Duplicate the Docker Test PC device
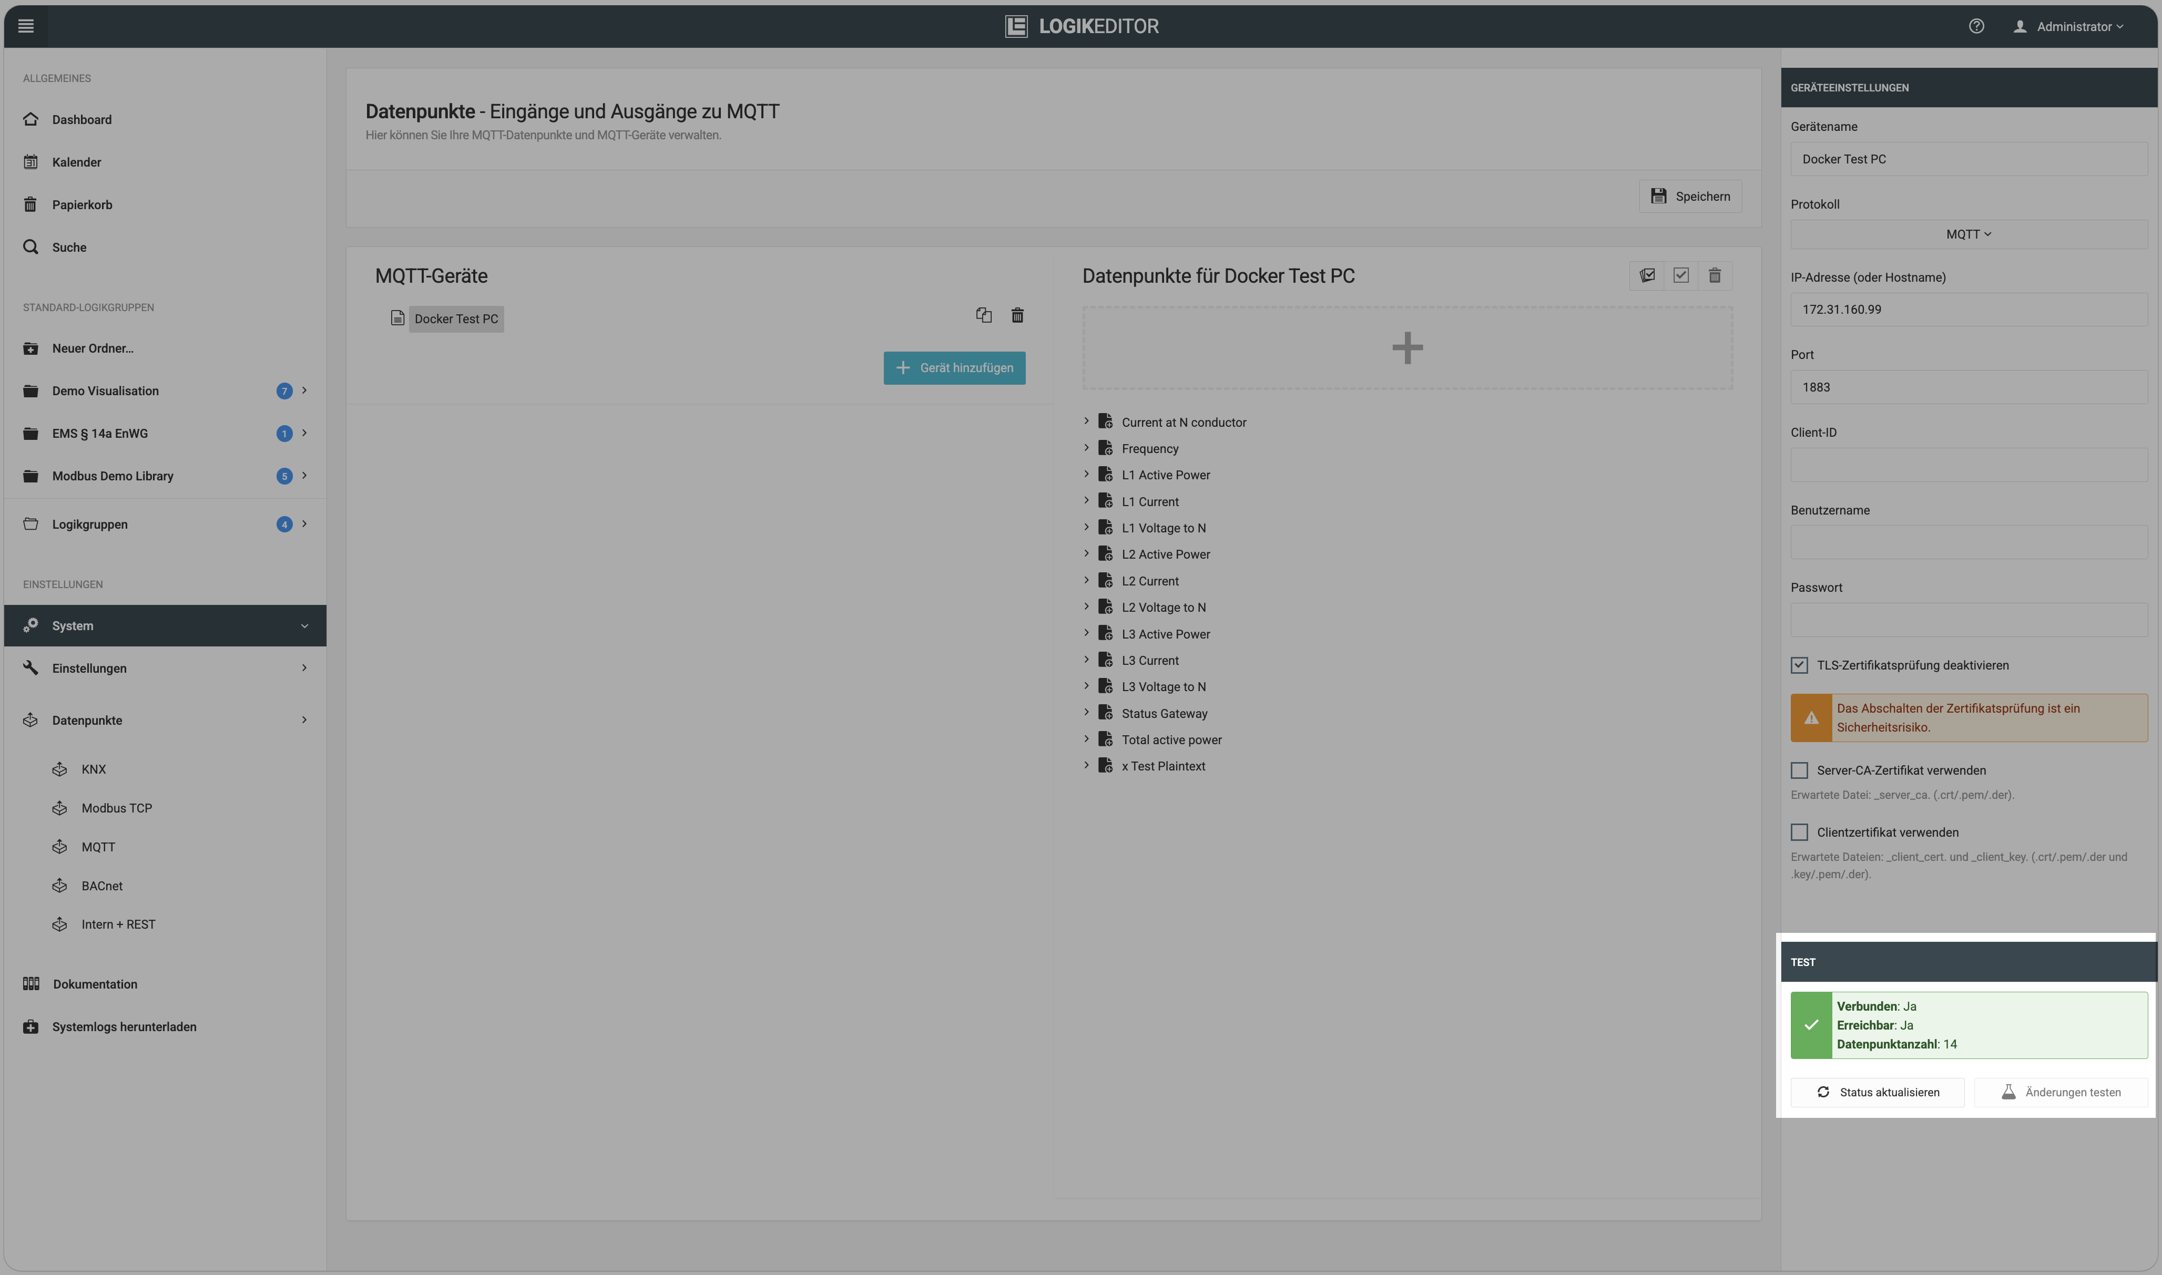Viewport: 2162px width, 1275px height. click(984, 315)
